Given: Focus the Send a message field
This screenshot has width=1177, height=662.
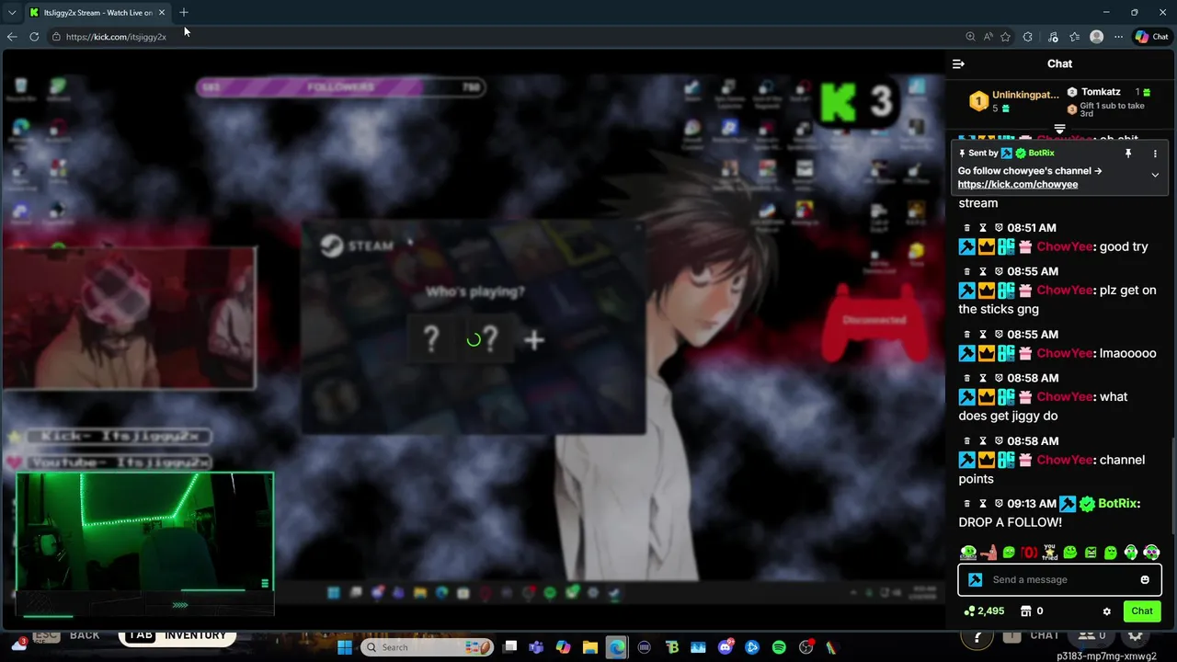Looking at the screenshot, I should tap(1060, 580).
